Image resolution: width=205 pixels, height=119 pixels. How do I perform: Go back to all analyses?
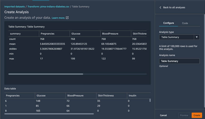click(x=174, y=7)
